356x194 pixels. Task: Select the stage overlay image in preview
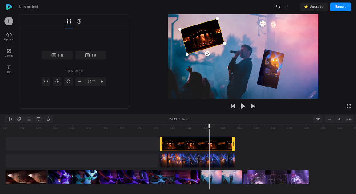[x=202, y=37]
